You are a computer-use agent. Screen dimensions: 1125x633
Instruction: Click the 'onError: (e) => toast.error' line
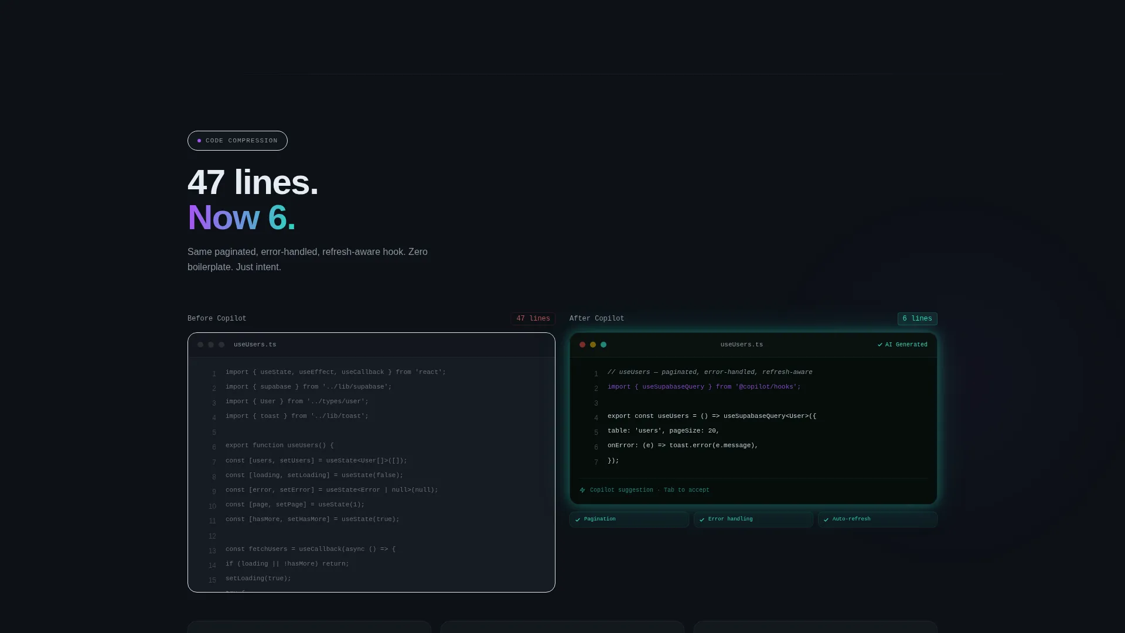pos(683,445)
